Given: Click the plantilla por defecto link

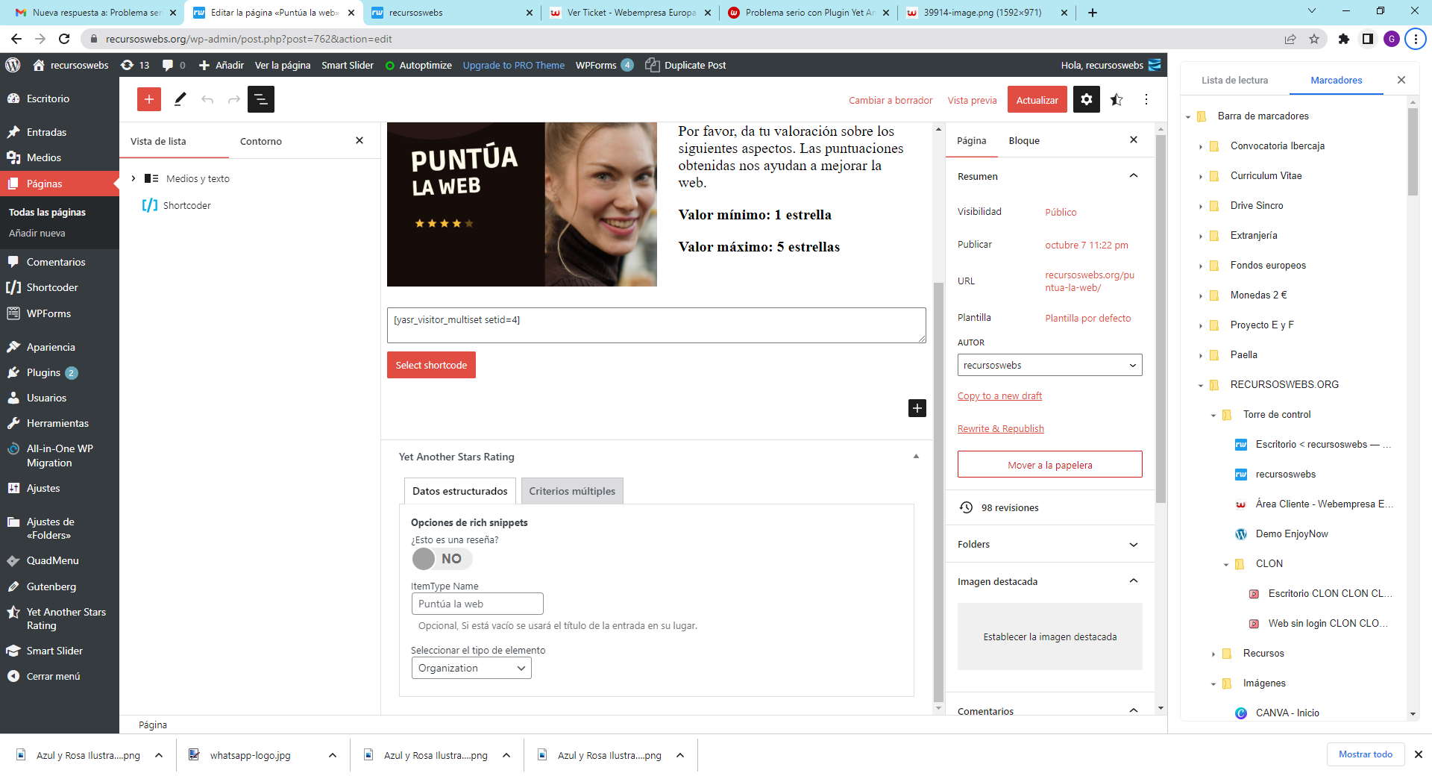Looking at the screenshot, I should pyautogui.click(x=1087, y=318).
